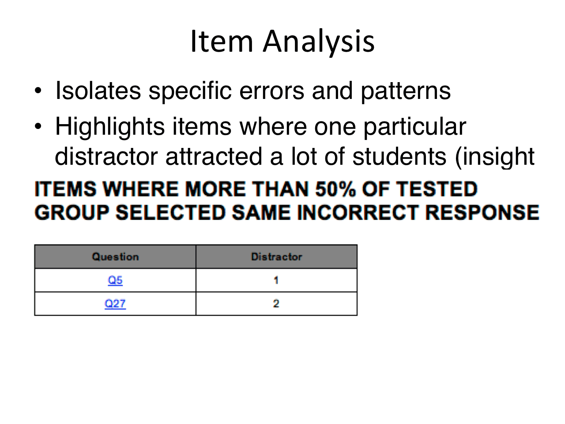565x424 pixels.
Task: Open the Q5 question link
Action: point(115,280)
